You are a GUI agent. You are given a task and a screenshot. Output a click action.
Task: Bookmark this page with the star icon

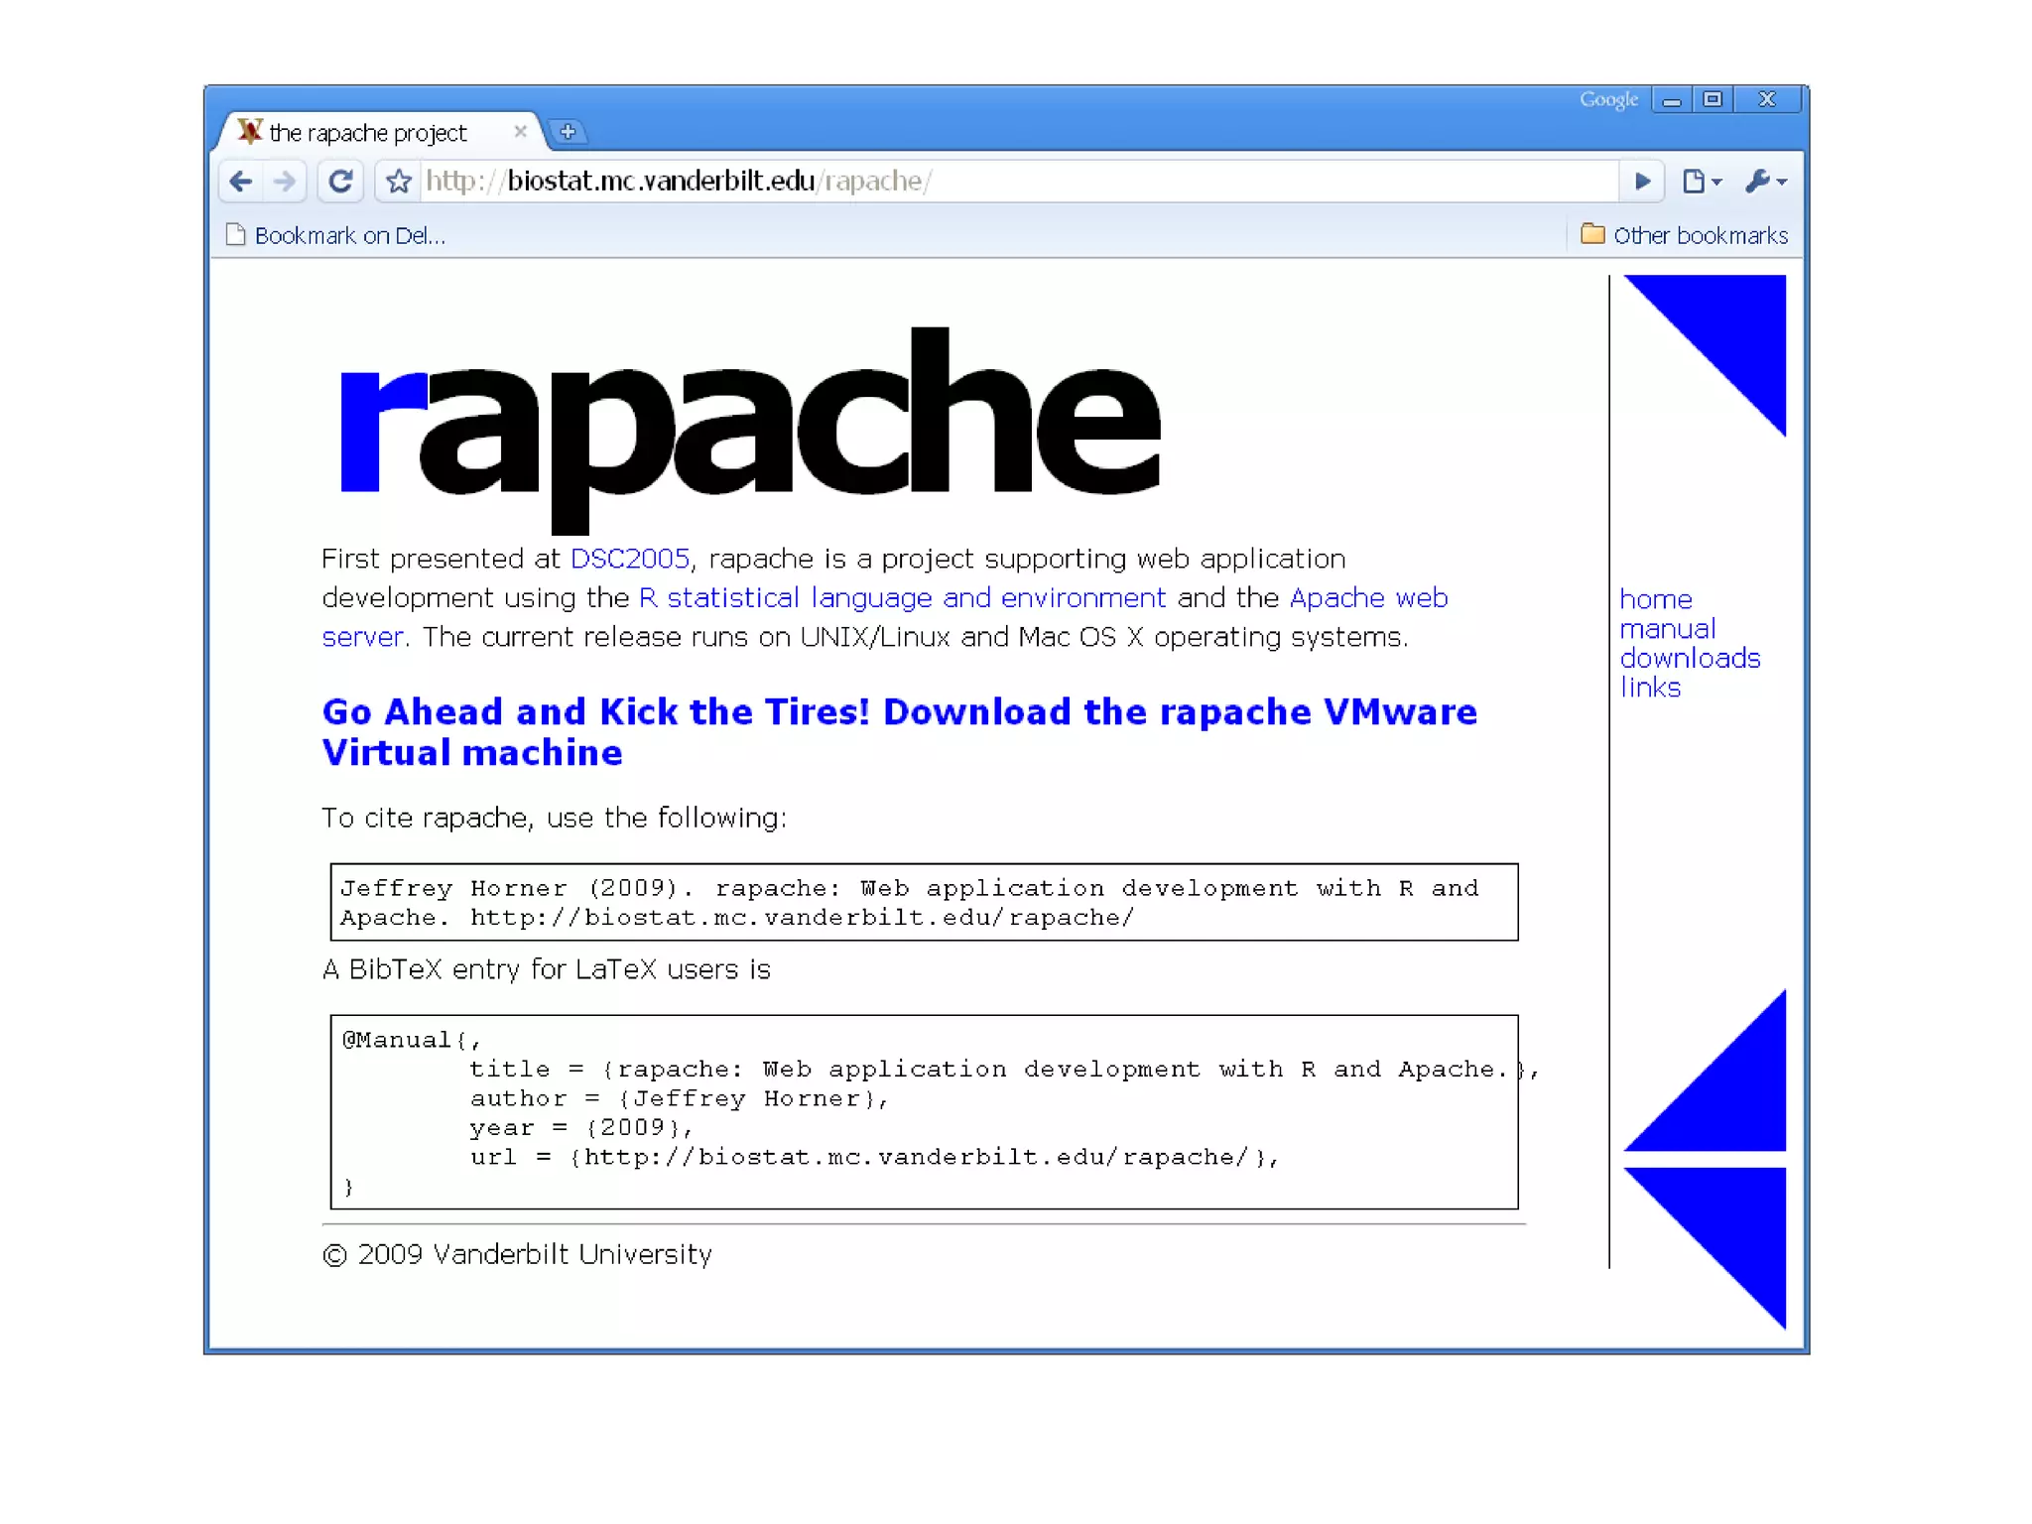tap(399, 182)
